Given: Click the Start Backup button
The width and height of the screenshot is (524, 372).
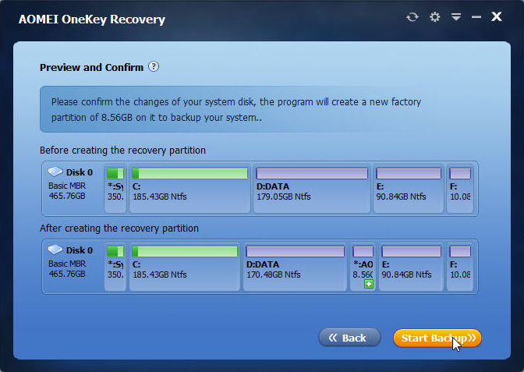Looking at the screenshot, I should click(x=437, y=338).
